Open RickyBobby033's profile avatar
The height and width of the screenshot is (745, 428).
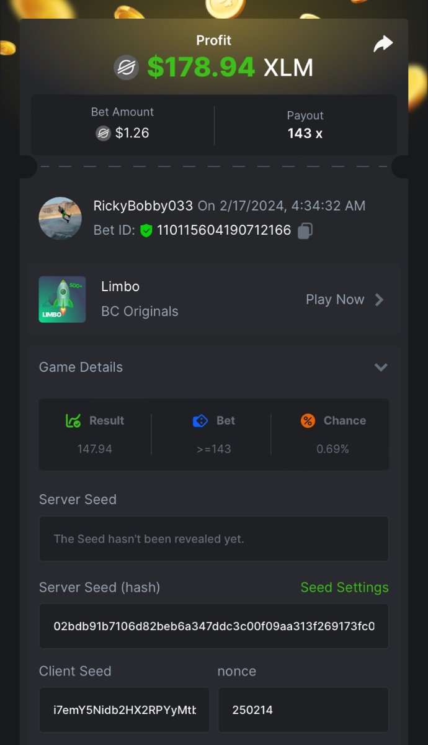click(x=60, y=218)
